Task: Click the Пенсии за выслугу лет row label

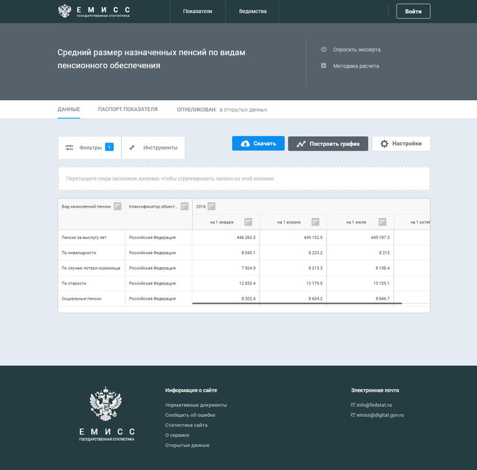Action: 84,238
